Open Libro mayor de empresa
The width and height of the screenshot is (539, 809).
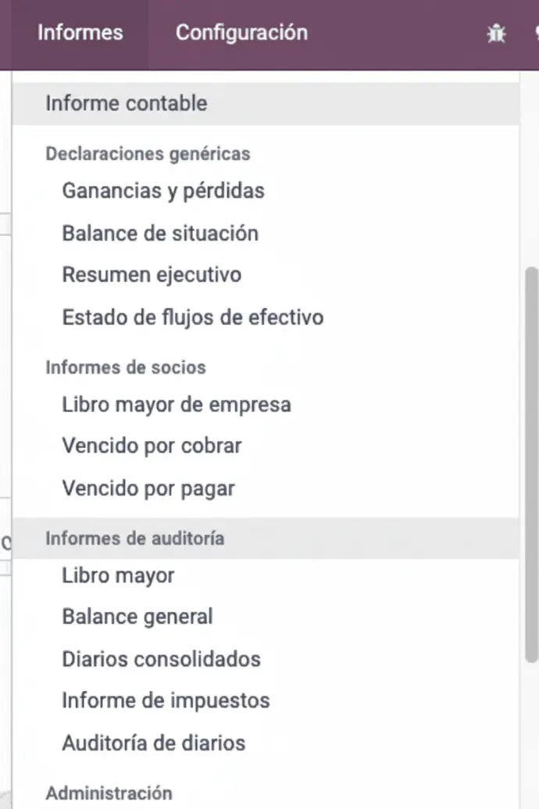(x=177, y=405)
